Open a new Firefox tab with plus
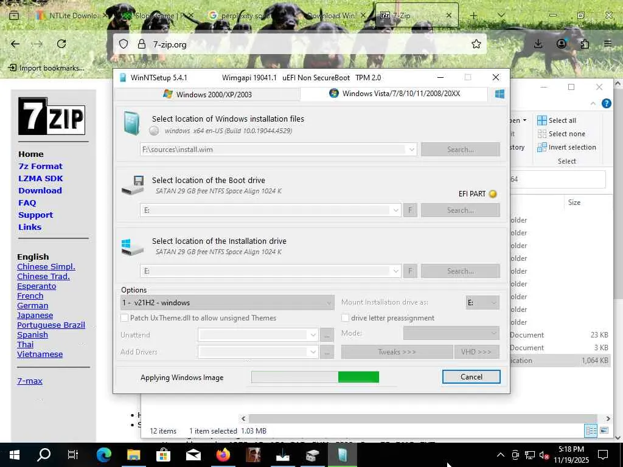The image size is (623, 467). point(473,16)
